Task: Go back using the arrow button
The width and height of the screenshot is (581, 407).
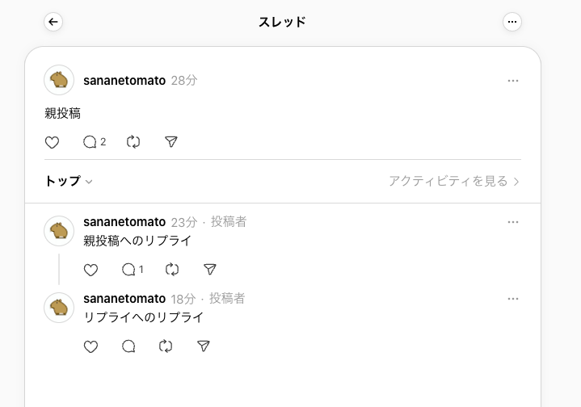Action: coord(53,23)
